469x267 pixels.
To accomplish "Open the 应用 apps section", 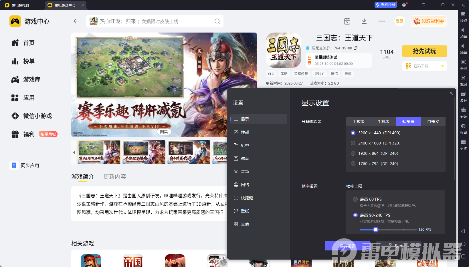I will click(x=23, y=98).
